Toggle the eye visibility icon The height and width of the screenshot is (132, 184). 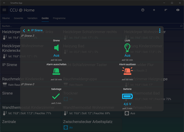[178, 10]
